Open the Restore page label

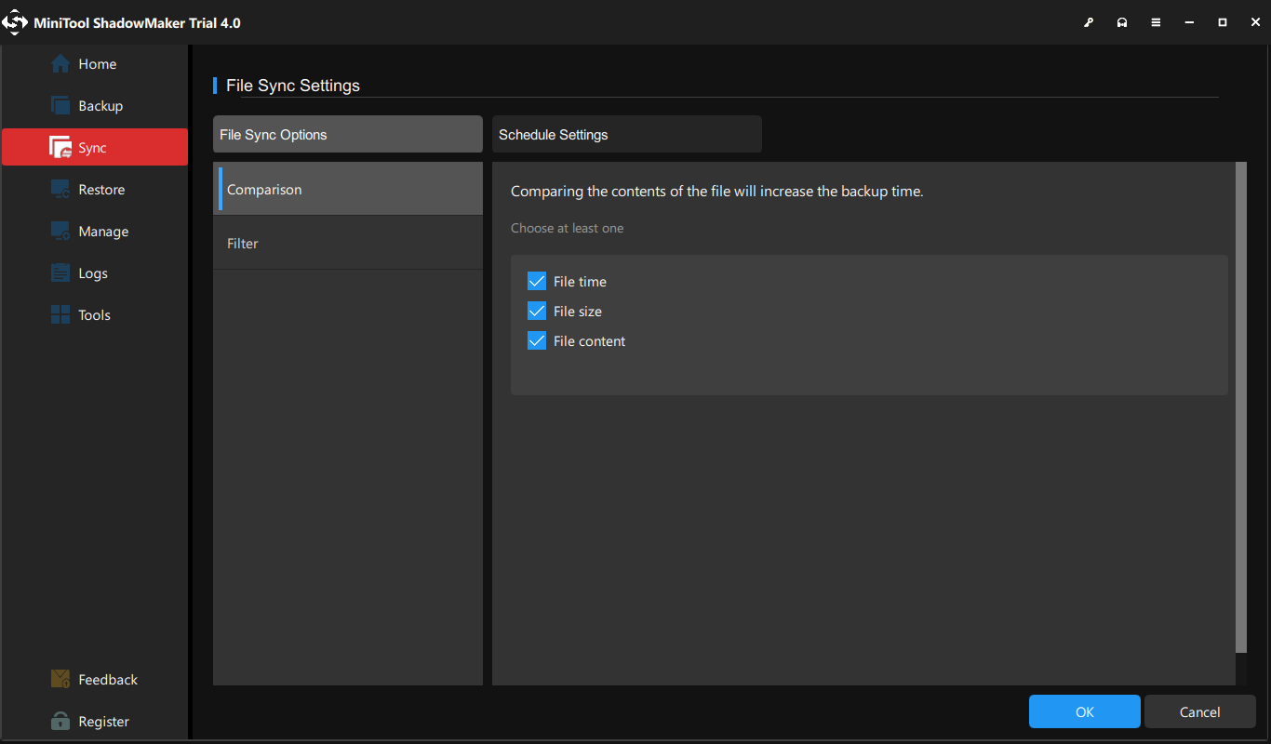point(101,190)
